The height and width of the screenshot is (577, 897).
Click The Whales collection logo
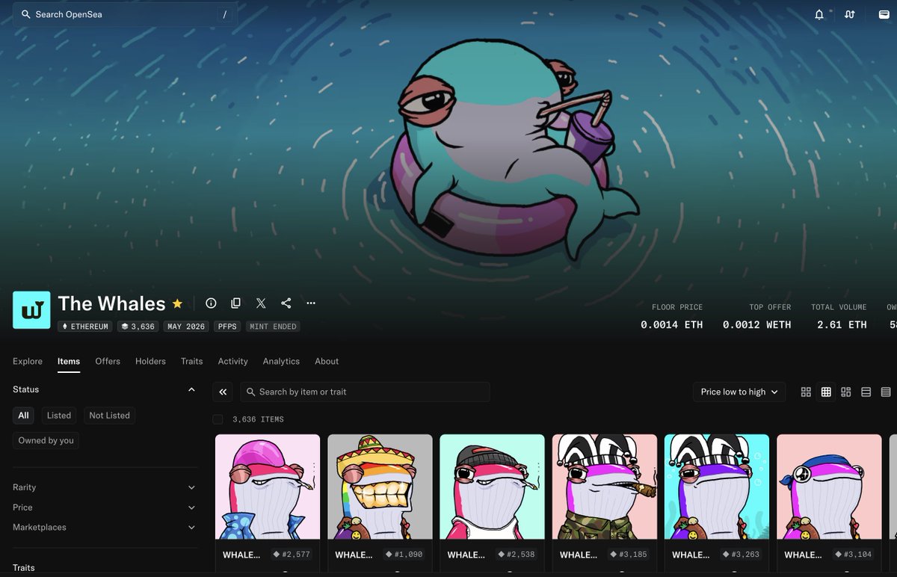tap(31, 310)
